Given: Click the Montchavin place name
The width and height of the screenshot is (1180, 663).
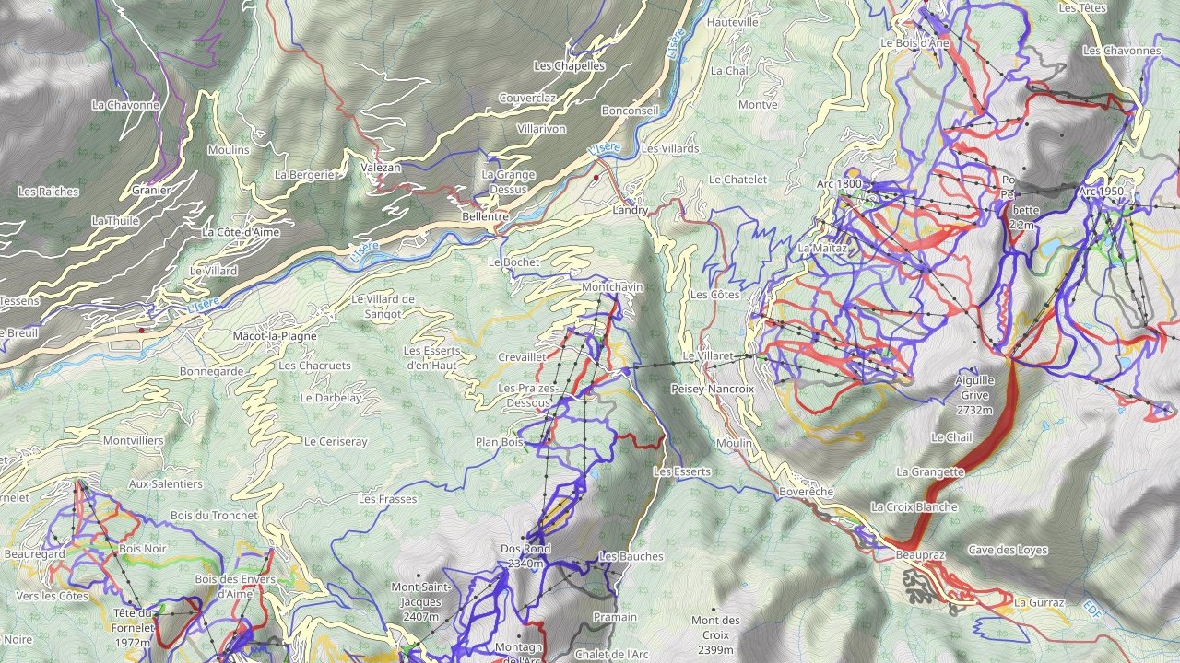Looking at the screenshot, I should coord(612,287).
